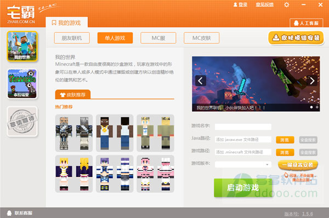This screenshot has width=329, height=218.
Task: Choose the blonde girl purple coat skin
Action: (74, 174)
